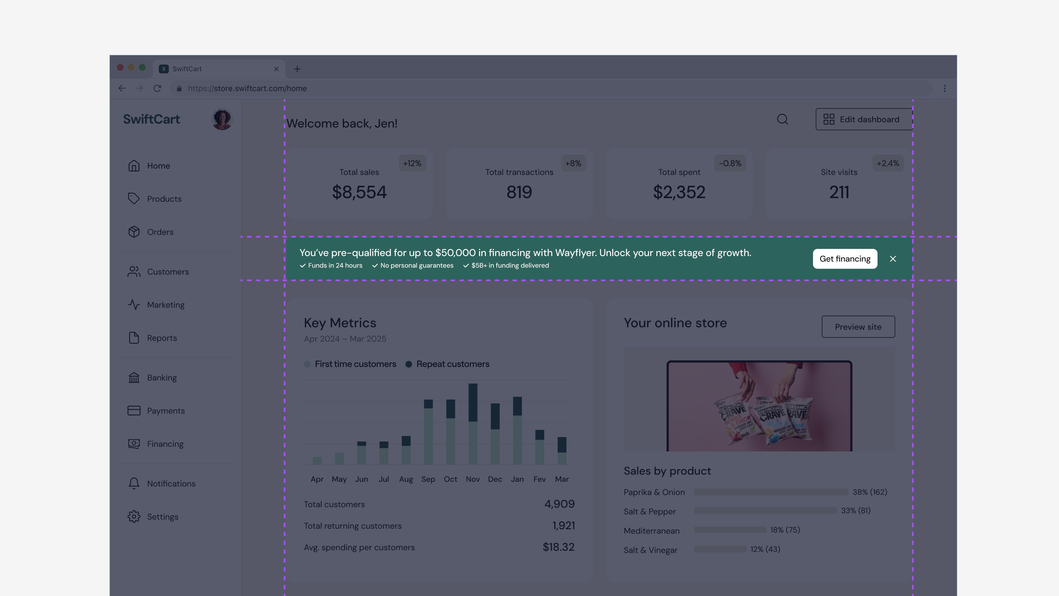Open Banking via the bank icon
Viewport: 1059px width, 596px height.
[133, 377]
